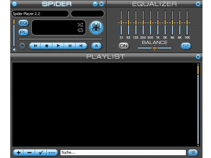Open the equalizer presets menu
The image size is (211, 158).
tap(186, 46)
